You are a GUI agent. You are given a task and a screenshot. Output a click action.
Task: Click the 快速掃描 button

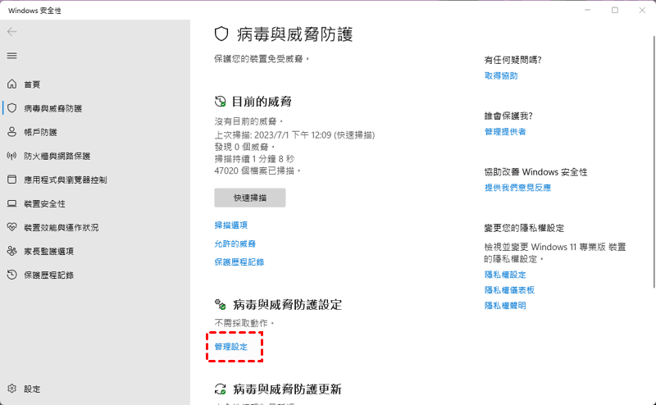(x=250, y=198)
